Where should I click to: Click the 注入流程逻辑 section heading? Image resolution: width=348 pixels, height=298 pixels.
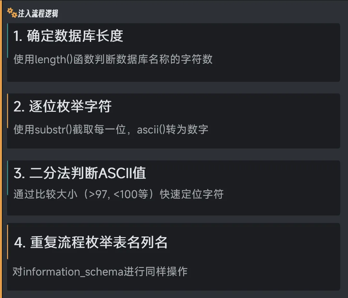tap(38, 14)
